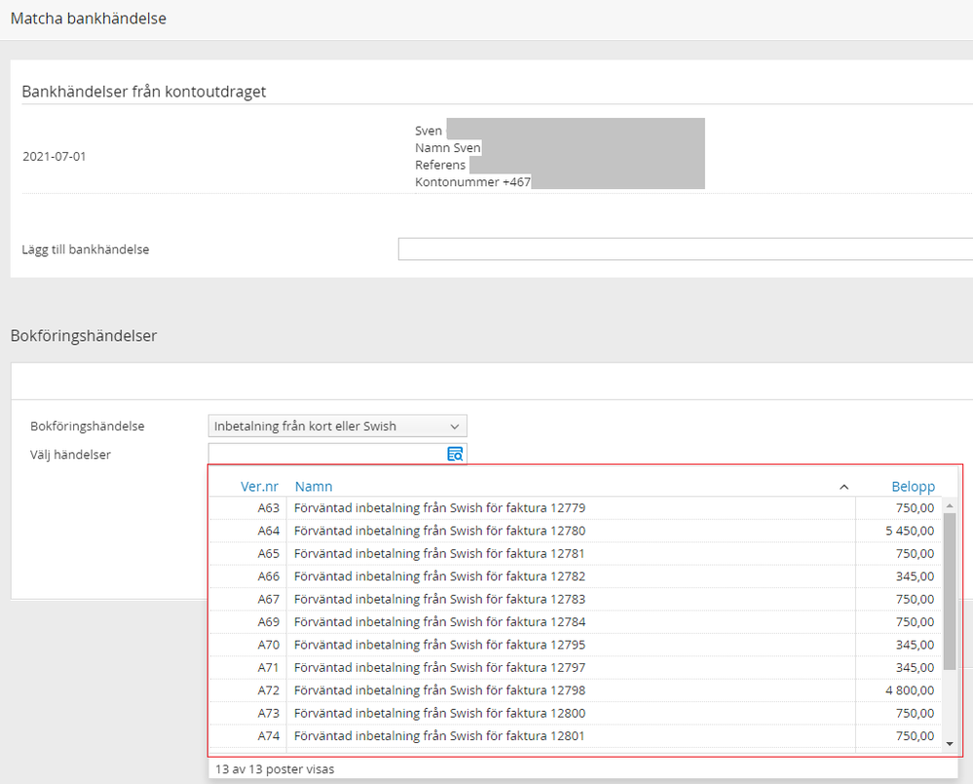The width and height of the screenshot is (973, 784).
Task: Click the search icon in Välj händelser field
Action: click(x=455, y=454)
